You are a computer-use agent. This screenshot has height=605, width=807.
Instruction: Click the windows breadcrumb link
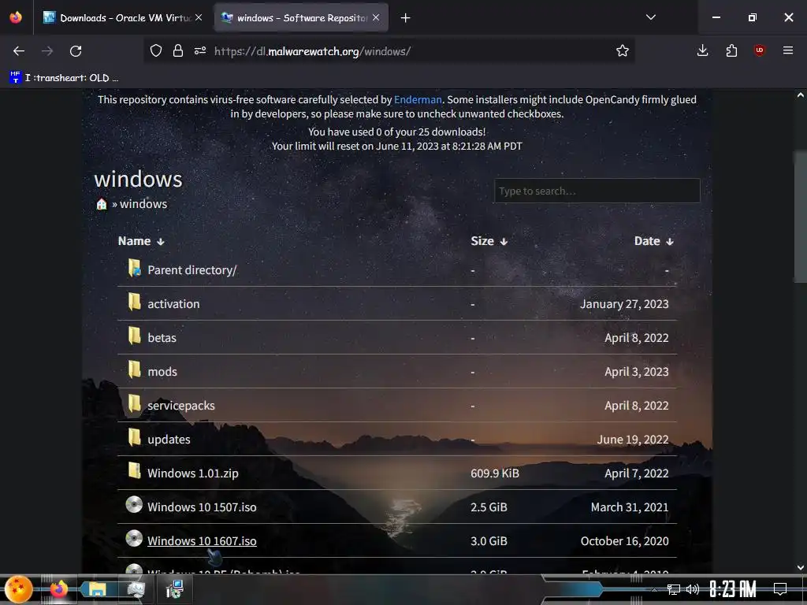(143, 204)
